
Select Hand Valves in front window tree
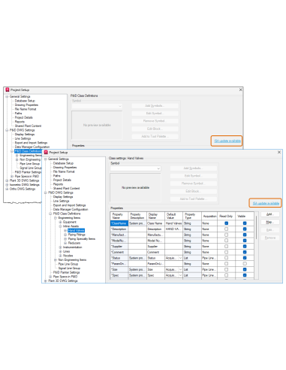(76, 230)
